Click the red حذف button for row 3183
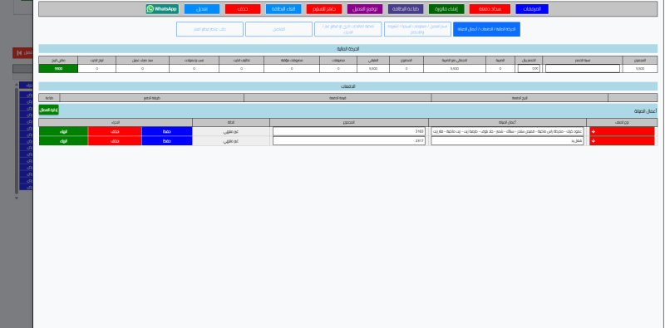 tap(115, 131)
